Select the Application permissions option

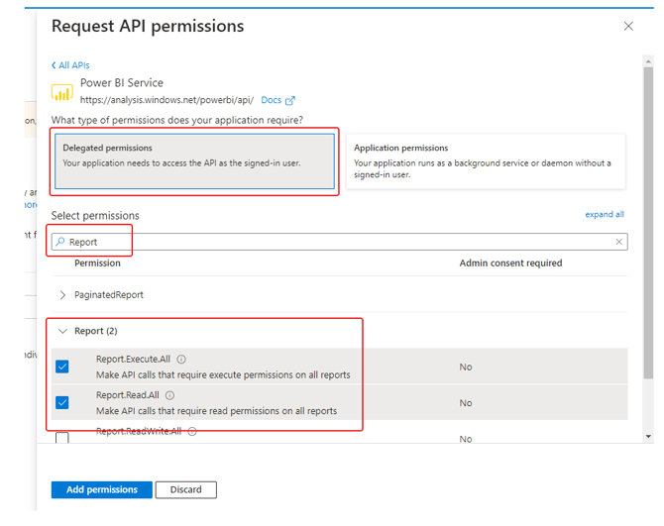point(486,160)
